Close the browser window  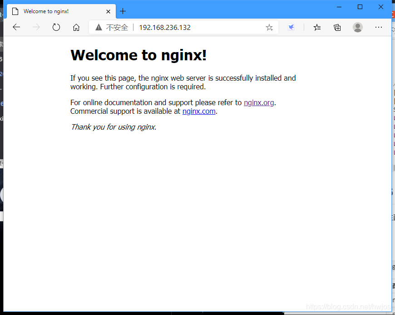380,7
